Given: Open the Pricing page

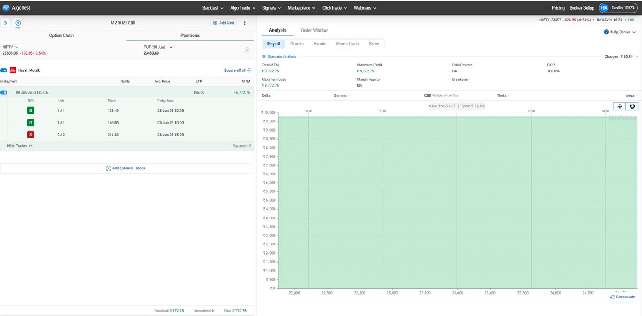Looking at the screenshot, I should [x=558, y=8].
